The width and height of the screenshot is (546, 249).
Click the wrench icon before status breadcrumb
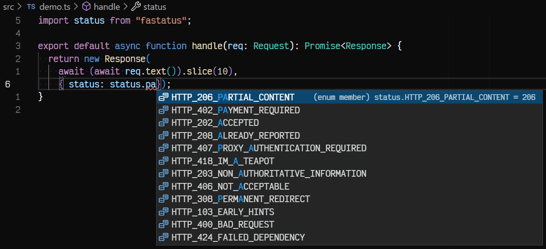pos(136,7)
